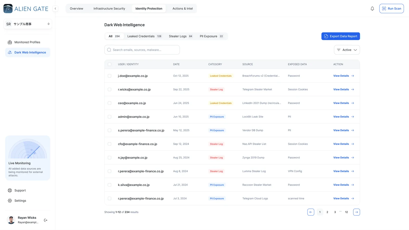The height and width of the screenshot is (230, 409).
Task: Click the Export Data Report button
Action: [x=340, y=36]
